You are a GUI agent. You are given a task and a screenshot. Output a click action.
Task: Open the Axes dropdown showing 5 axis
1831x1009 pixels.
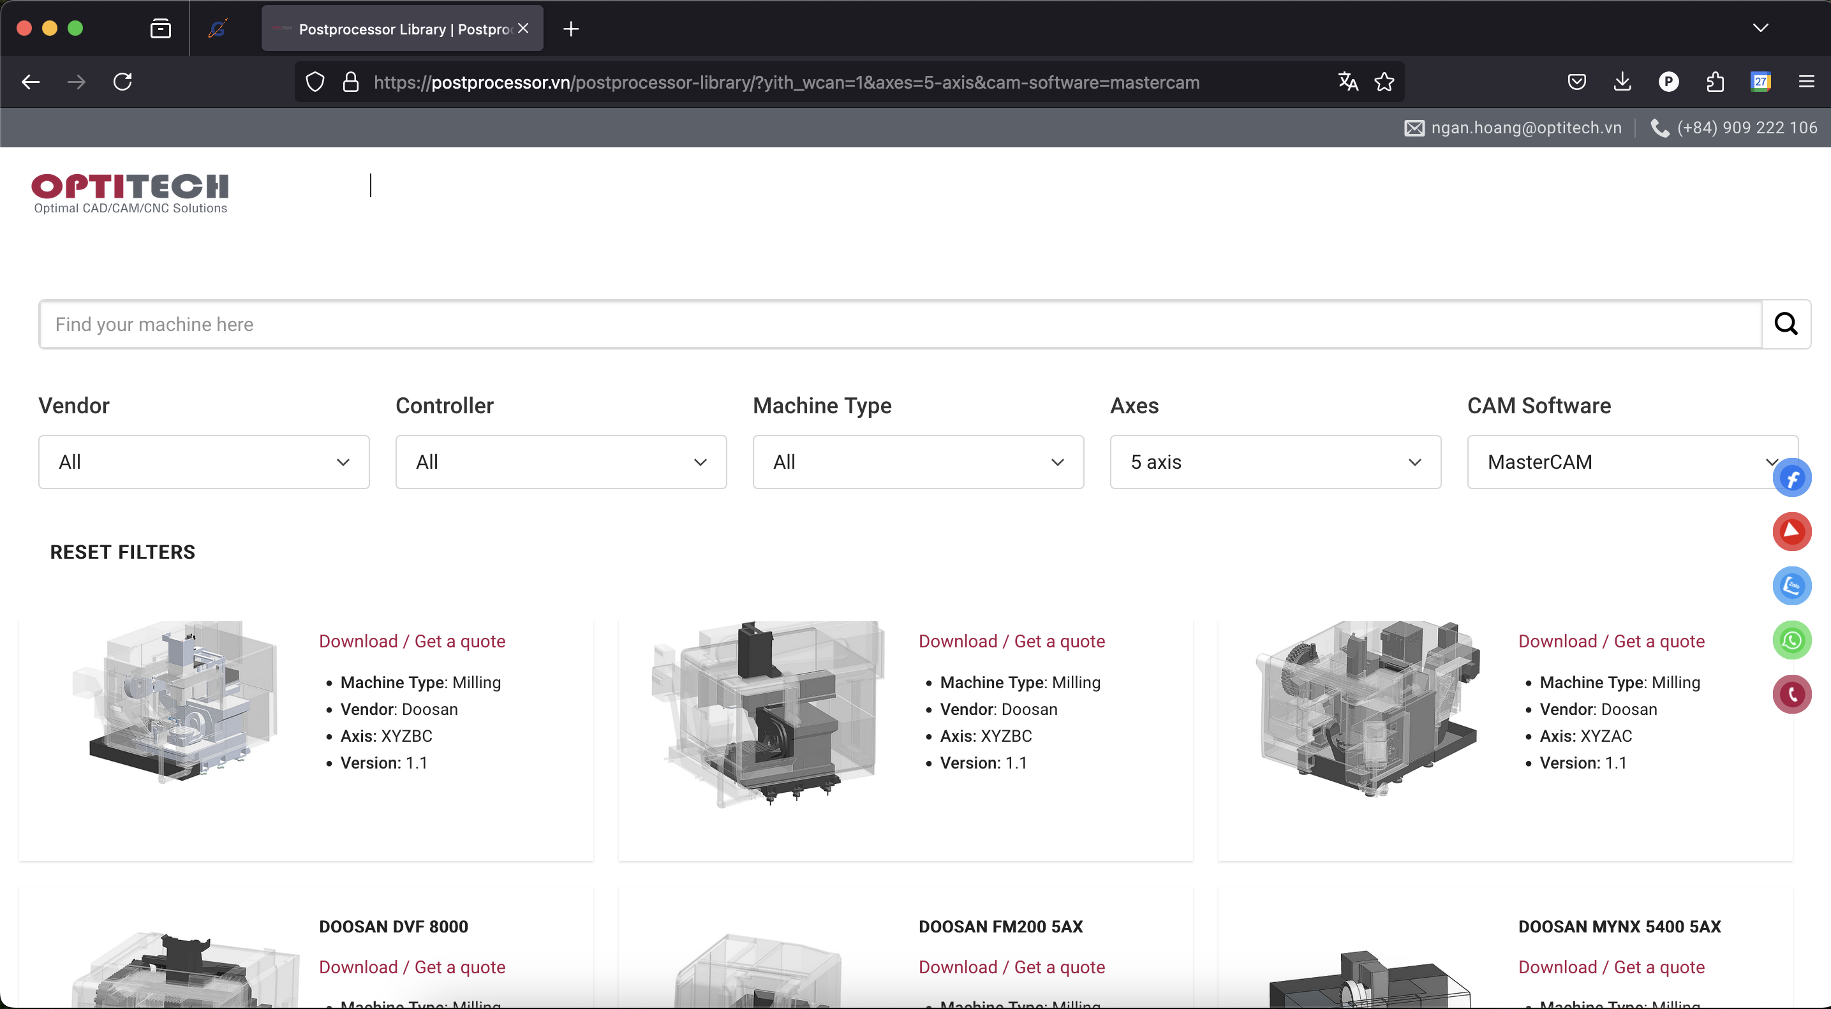coord(1275,462)
